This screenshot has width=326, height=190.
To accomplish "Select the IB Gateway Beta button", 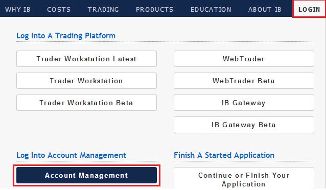I will tap(244, 125).
